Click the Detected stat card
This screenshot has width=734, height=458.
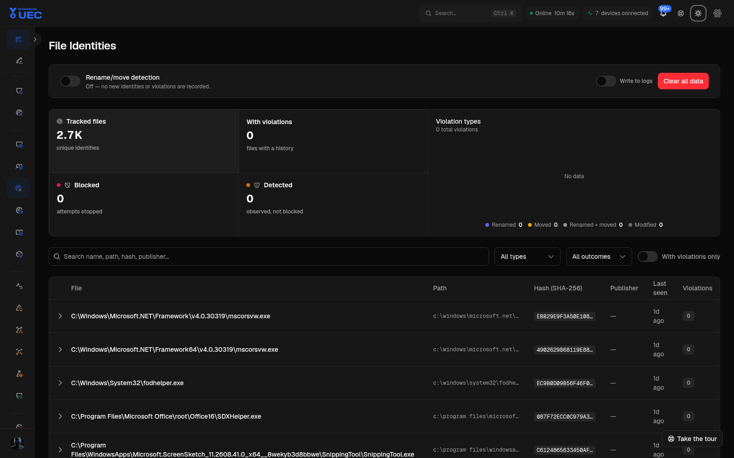pyautogui.click(x=334, y=205)
